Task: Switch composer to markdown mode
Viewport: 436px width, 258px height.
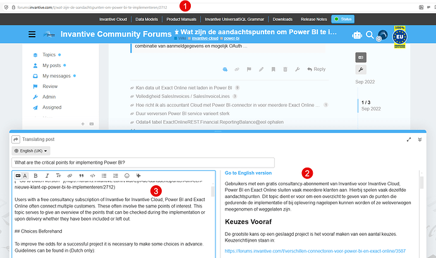Action: pos(18,176)
